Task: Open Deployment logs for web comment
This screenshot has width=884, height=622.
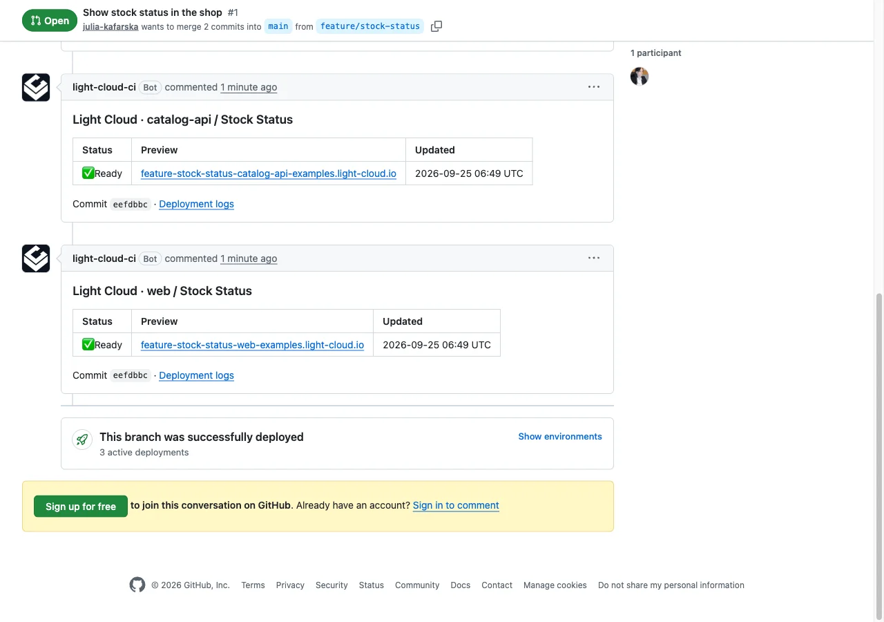Action: tap(196, 375)
